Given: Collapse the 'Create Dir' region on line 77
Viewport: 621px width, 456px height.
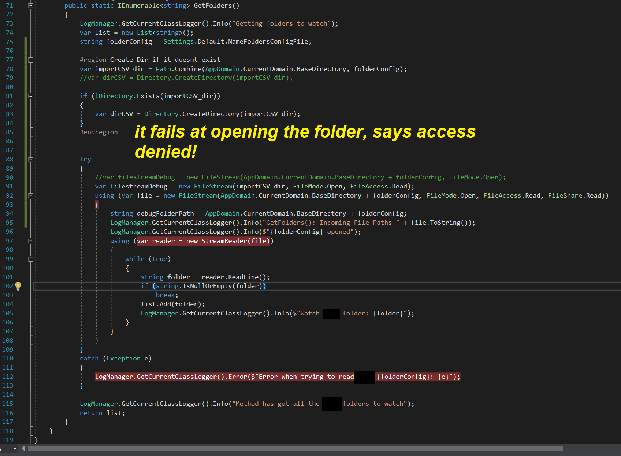Looking at the screenshot, I should coord(31,60).
